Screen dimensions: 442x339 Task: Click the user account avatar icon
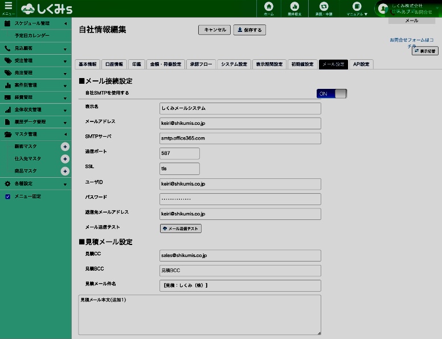[x=383, y=9]
